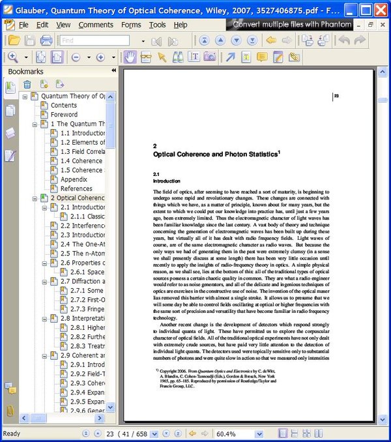The image size is (391, 442).
Task: Click the Redo arrow icon
Action: tap(360, 40)
